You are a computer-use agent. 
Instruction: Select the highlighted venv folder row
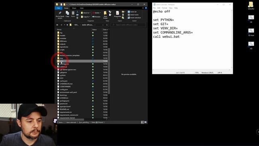(x=83, y=61)
